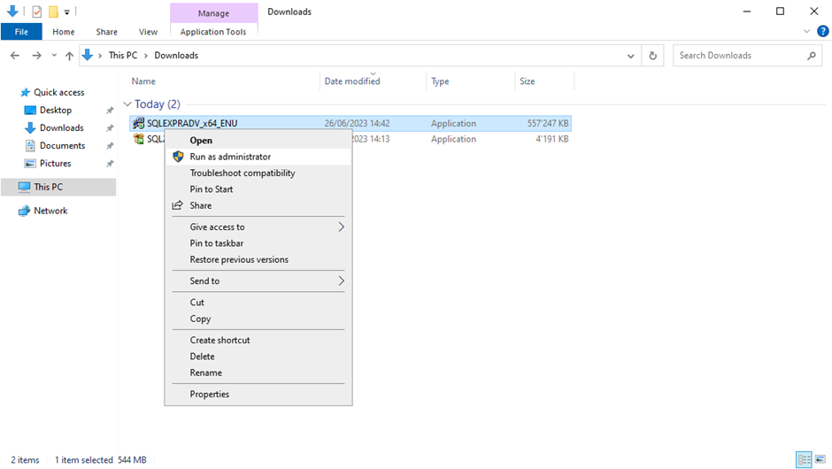Expand the Give access to submenu
This screenshot has height=469, width=832.
pos(258,227)
